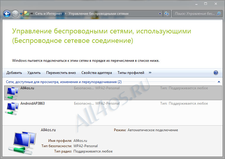Open the address bar history dropdown
This screenshot has height=159, width=225.
pos(160,14)
